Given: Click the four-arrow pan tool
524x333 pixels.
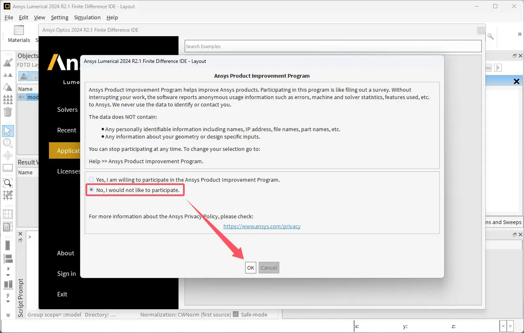Looking at the screenshot, I should pos(8,155).
